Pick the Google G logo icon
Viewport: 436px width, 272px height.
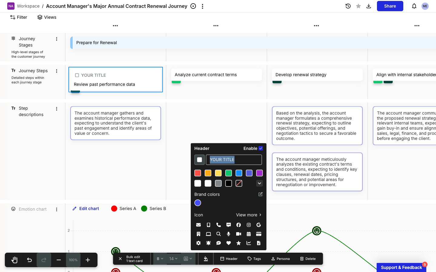click(259, 225)
